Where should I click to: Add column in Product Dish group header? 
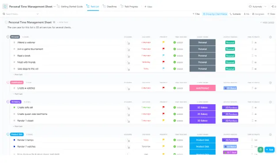[270, 134]
